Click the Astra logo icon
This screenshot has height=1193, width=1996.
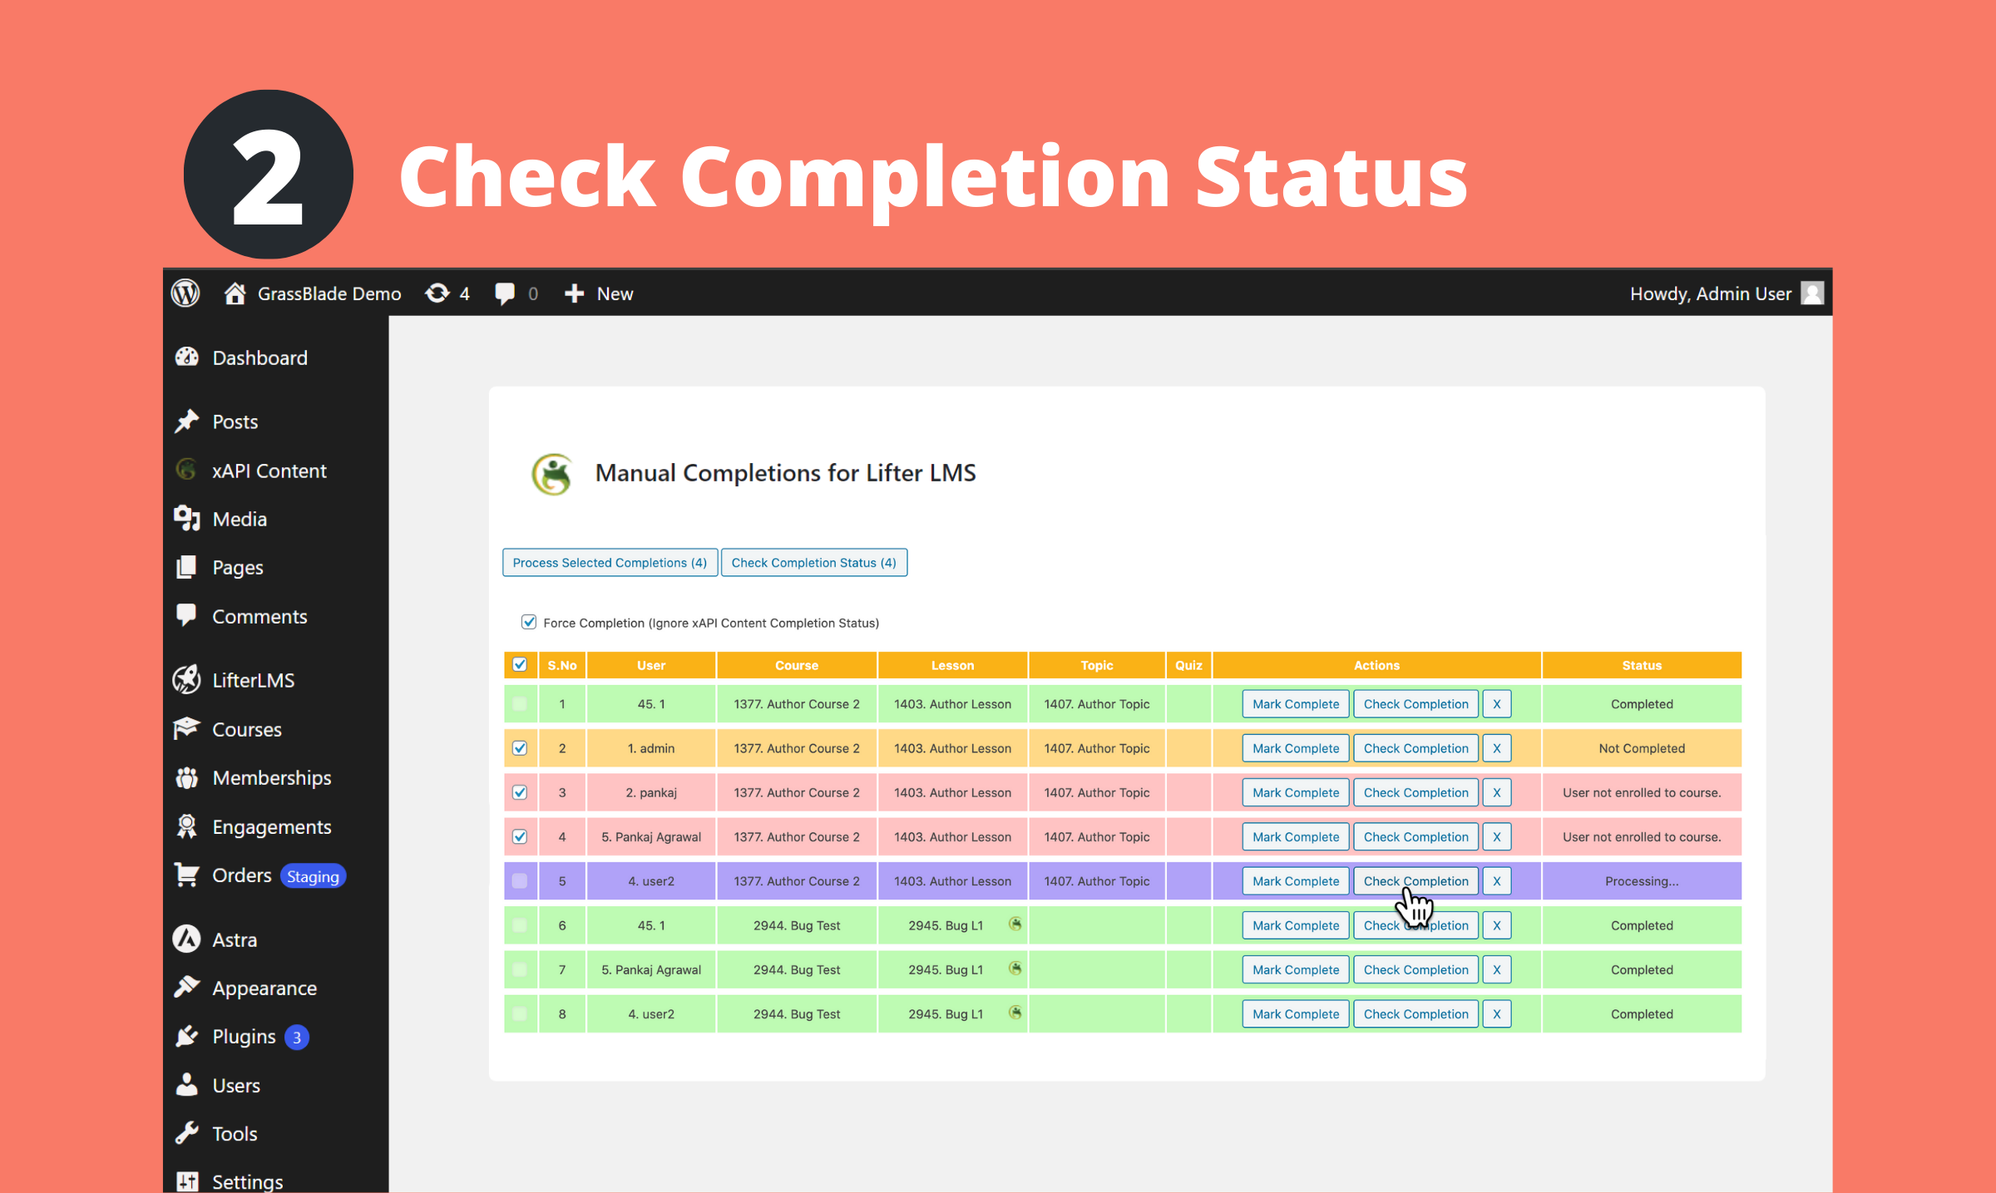tap(187, 939)
